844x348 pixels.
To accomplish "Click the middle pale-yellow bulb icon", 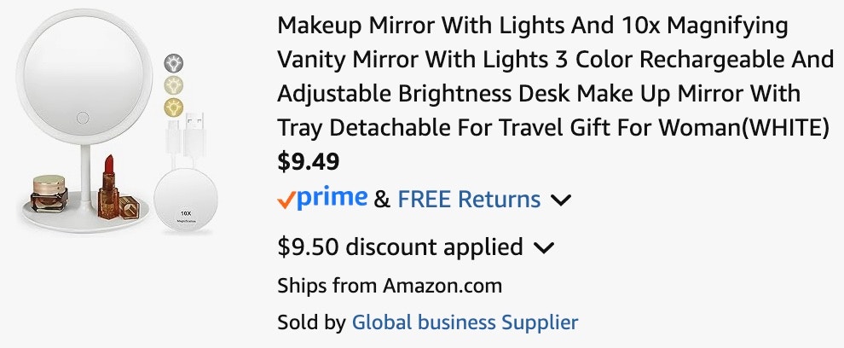I will [175, 85].
